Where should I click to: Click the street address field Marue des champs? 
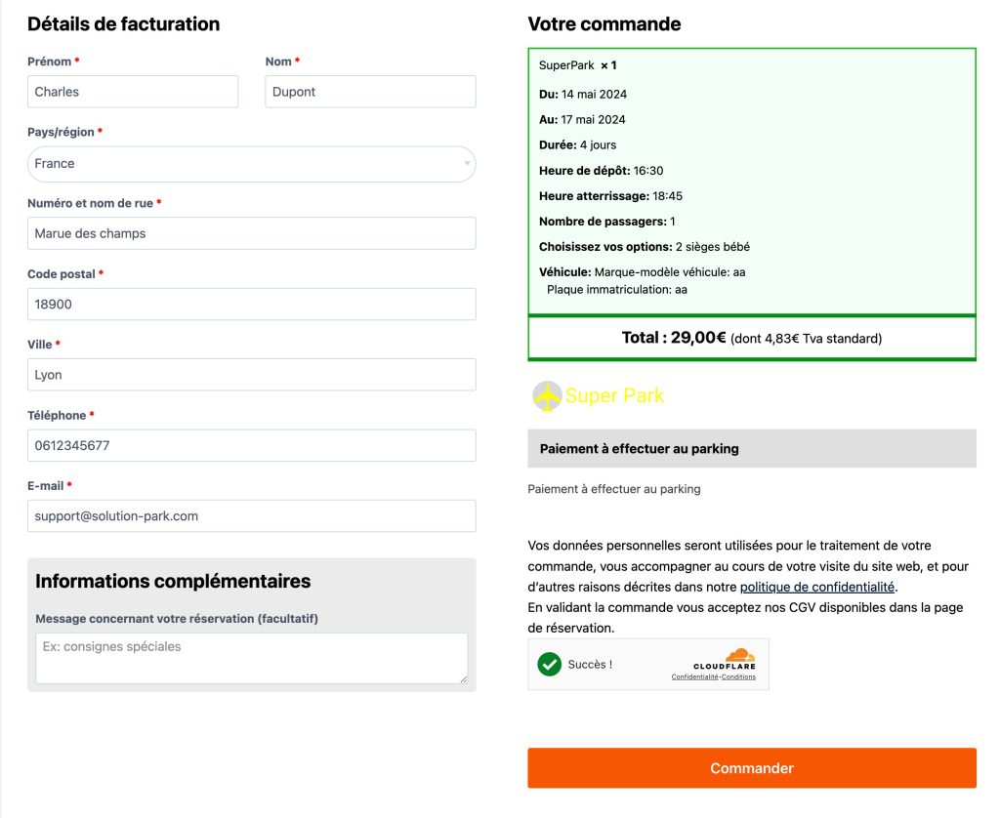[251, 233]
